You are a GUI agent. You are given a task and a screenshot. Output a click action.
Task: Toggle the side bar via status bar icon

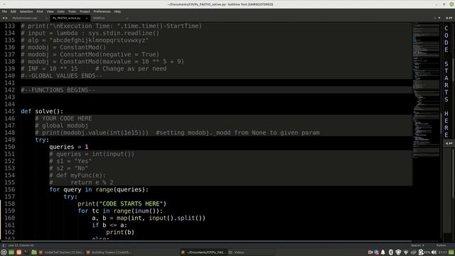point(4,245)
